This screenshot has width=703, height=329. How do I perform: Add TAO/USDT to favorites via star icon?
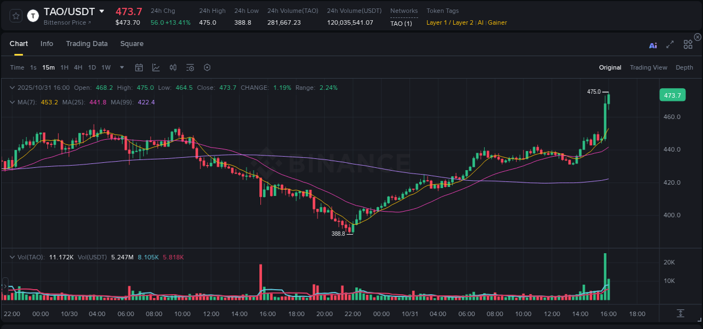[15, 15]
